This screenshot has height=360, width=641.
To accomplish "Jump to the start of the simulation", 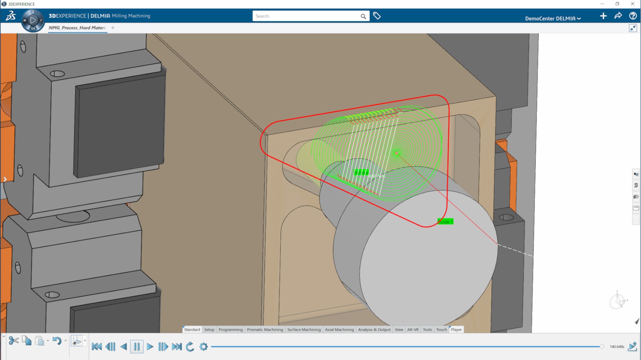I will point(96,346).
